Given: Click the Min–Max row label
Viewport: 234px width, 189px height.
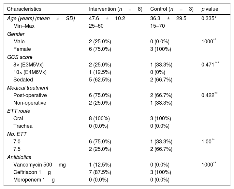Looking at the screenshot, I should tap(24, 25).
